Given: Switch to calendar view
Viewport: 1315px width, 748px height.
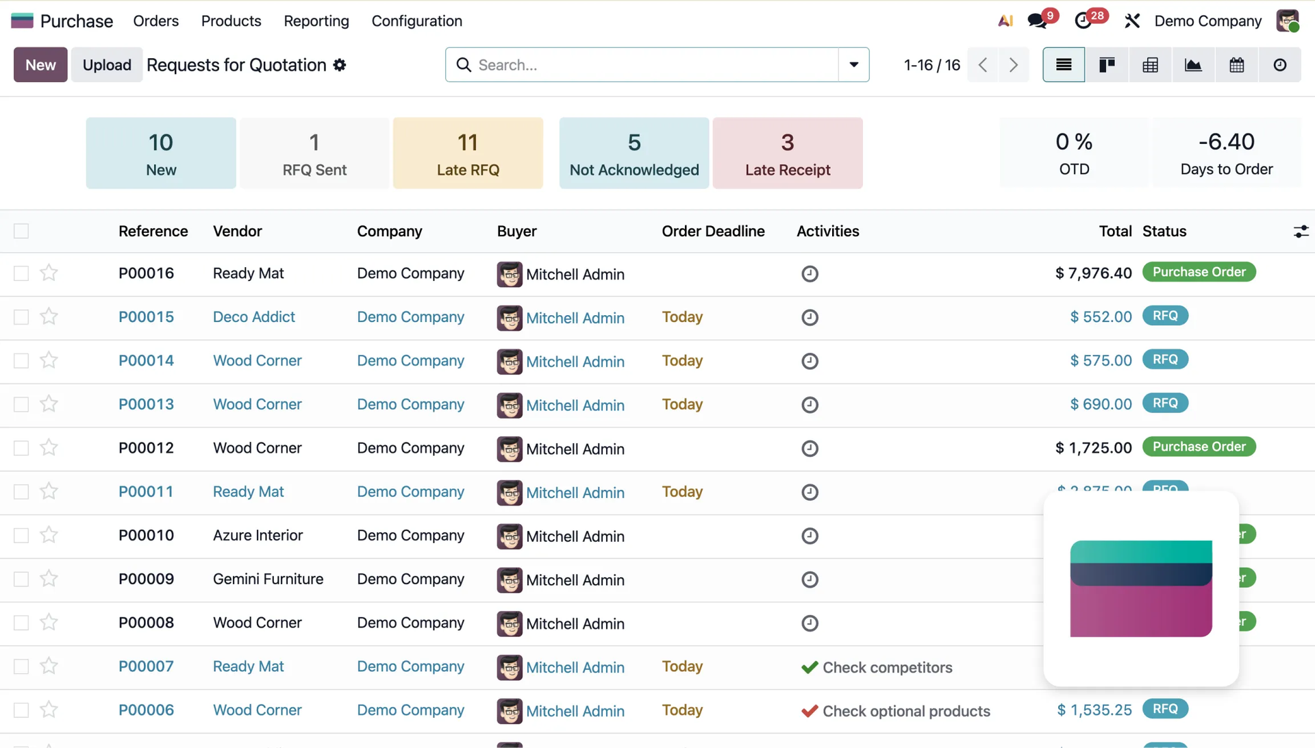Looking at the screenshot, I should click(1236, 65).
